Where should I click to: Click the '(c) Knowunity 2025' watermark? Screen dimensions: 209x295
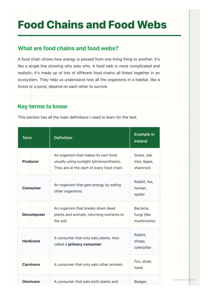184,280
